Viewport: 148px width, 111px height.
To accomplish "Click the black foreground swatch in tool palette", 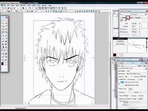I will click(2, 64).
